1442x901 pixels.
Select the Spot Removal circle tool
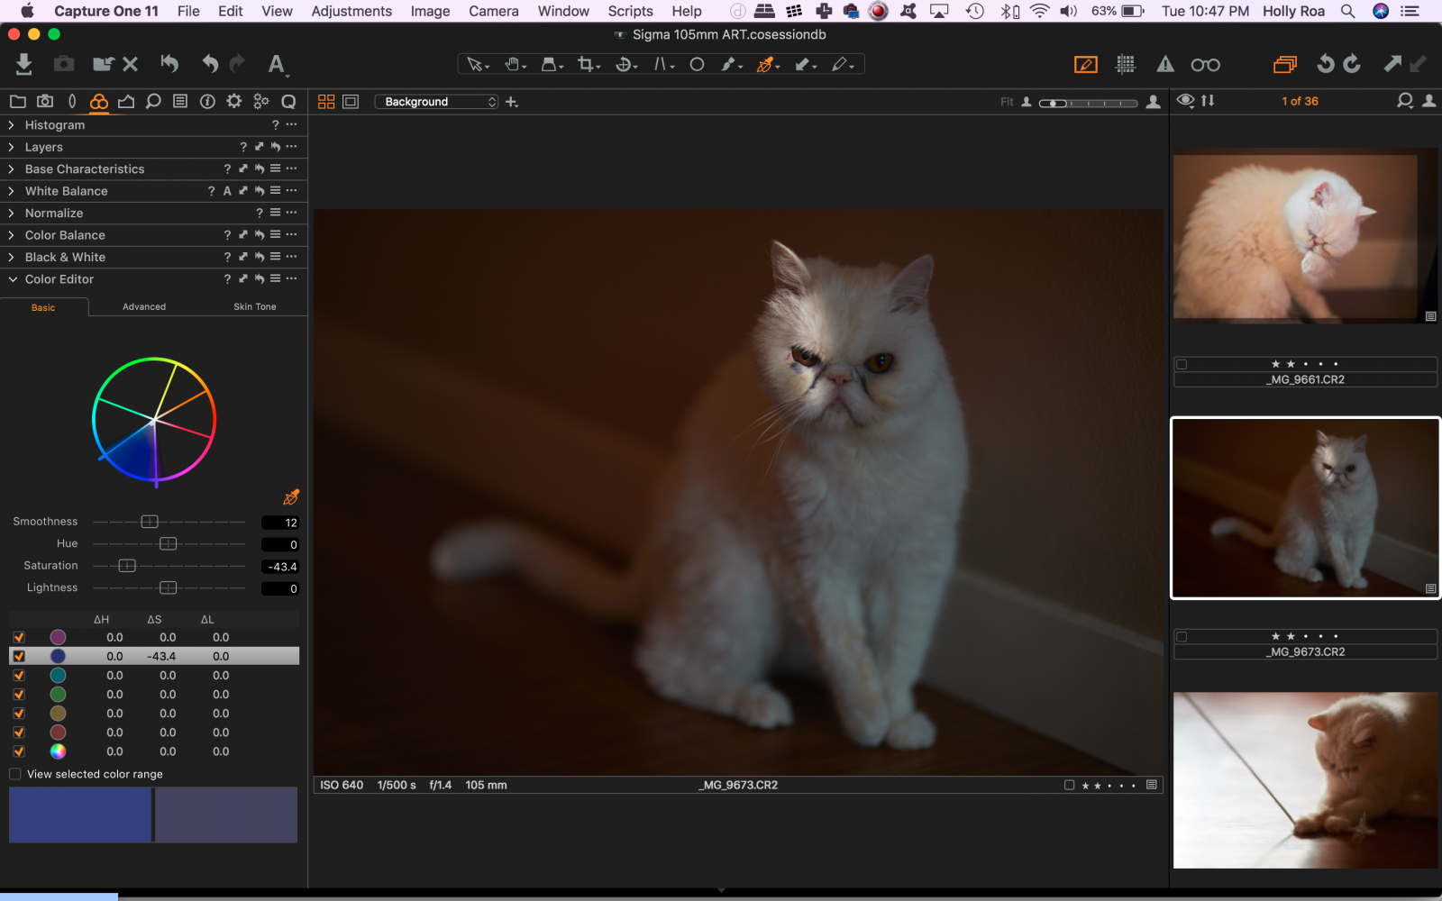coord(696,64)
